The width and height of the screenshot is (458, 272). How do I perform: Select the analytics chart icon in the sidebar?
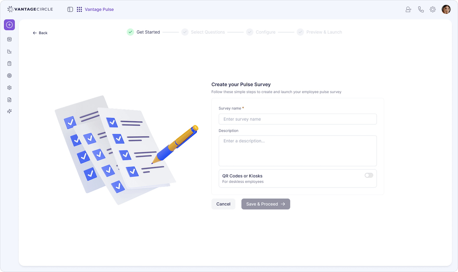(x=9, y=51)
